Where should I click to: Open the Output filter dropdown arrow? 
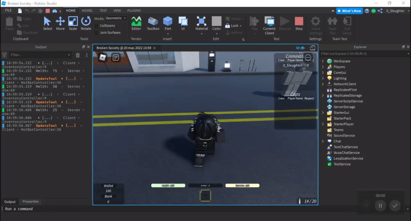coord(69,55)
